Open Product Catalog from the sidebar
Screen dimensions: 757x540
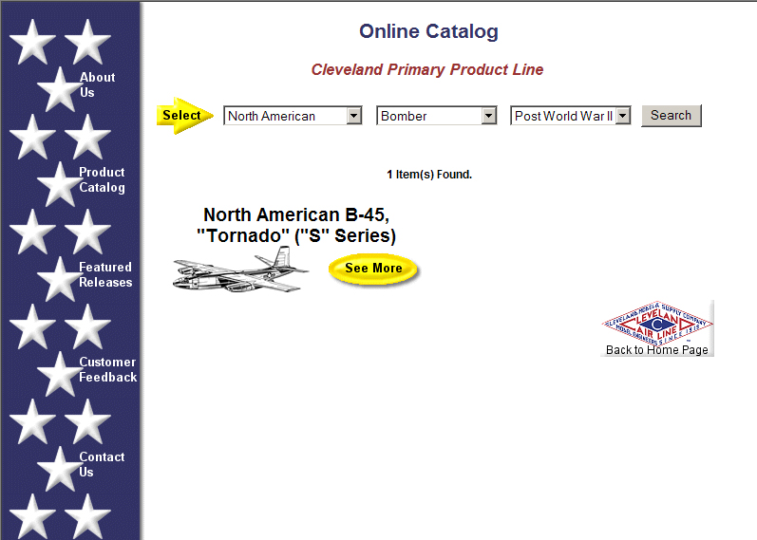pos(102,180)
